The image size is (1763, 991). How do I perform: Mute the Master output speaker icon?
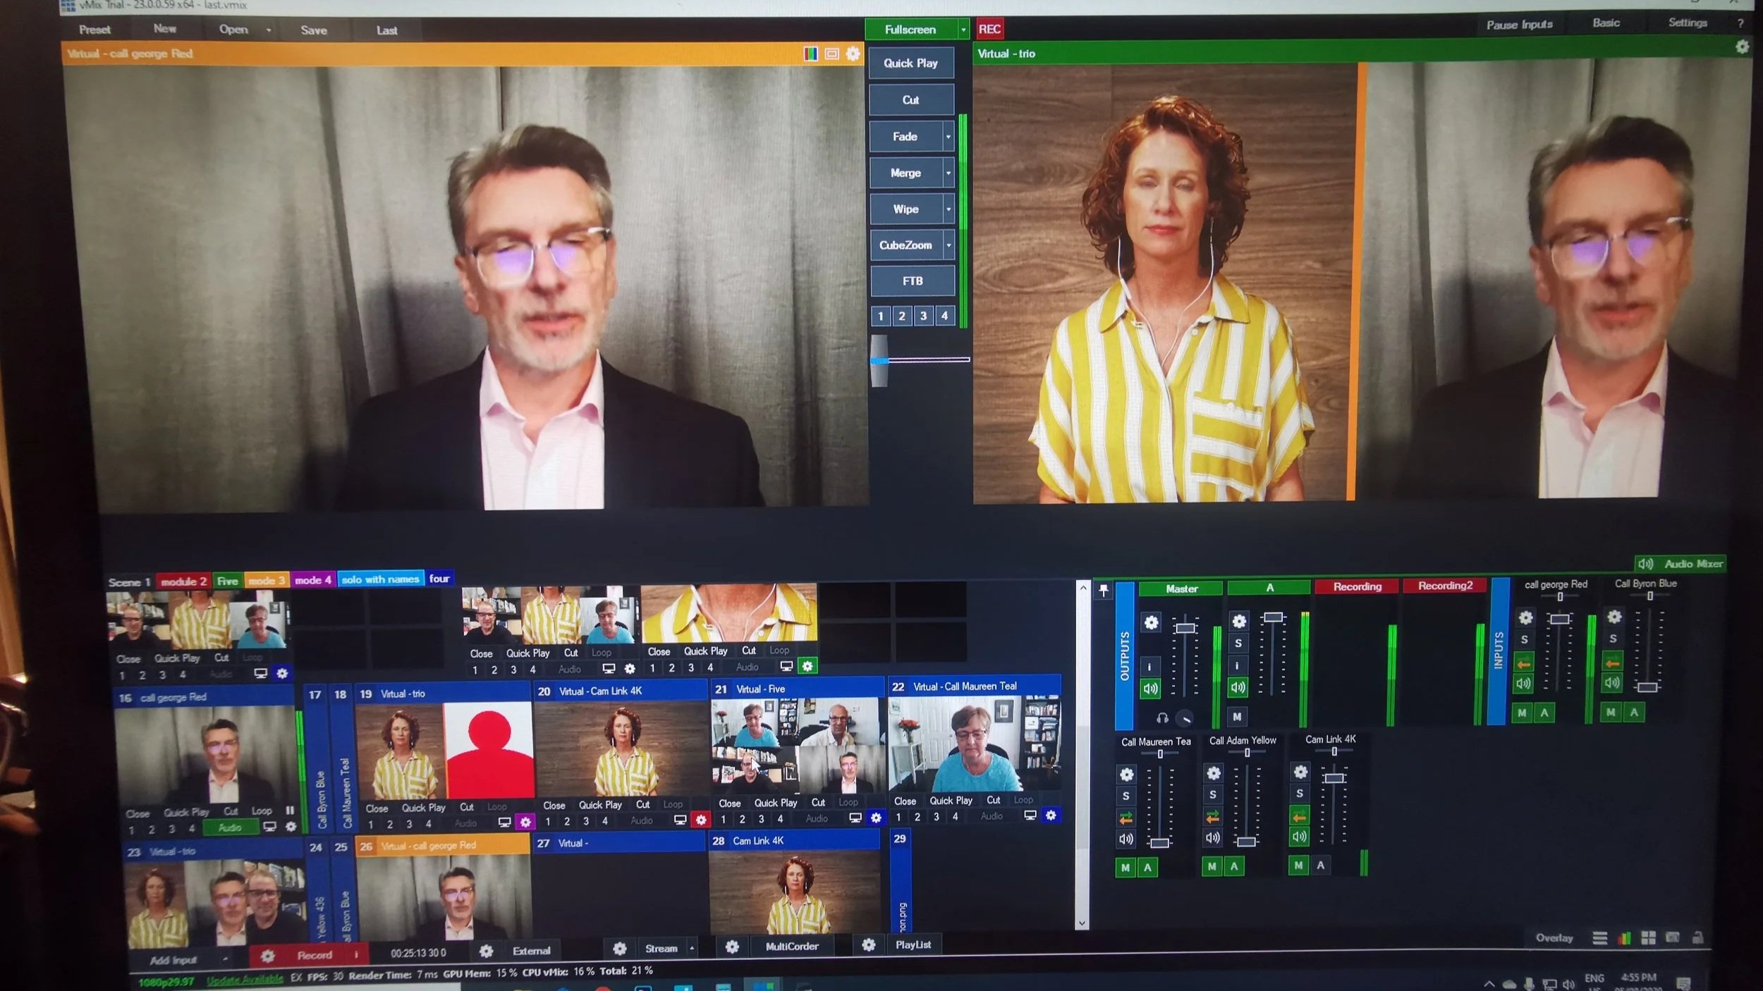(x=1150, y=688)
